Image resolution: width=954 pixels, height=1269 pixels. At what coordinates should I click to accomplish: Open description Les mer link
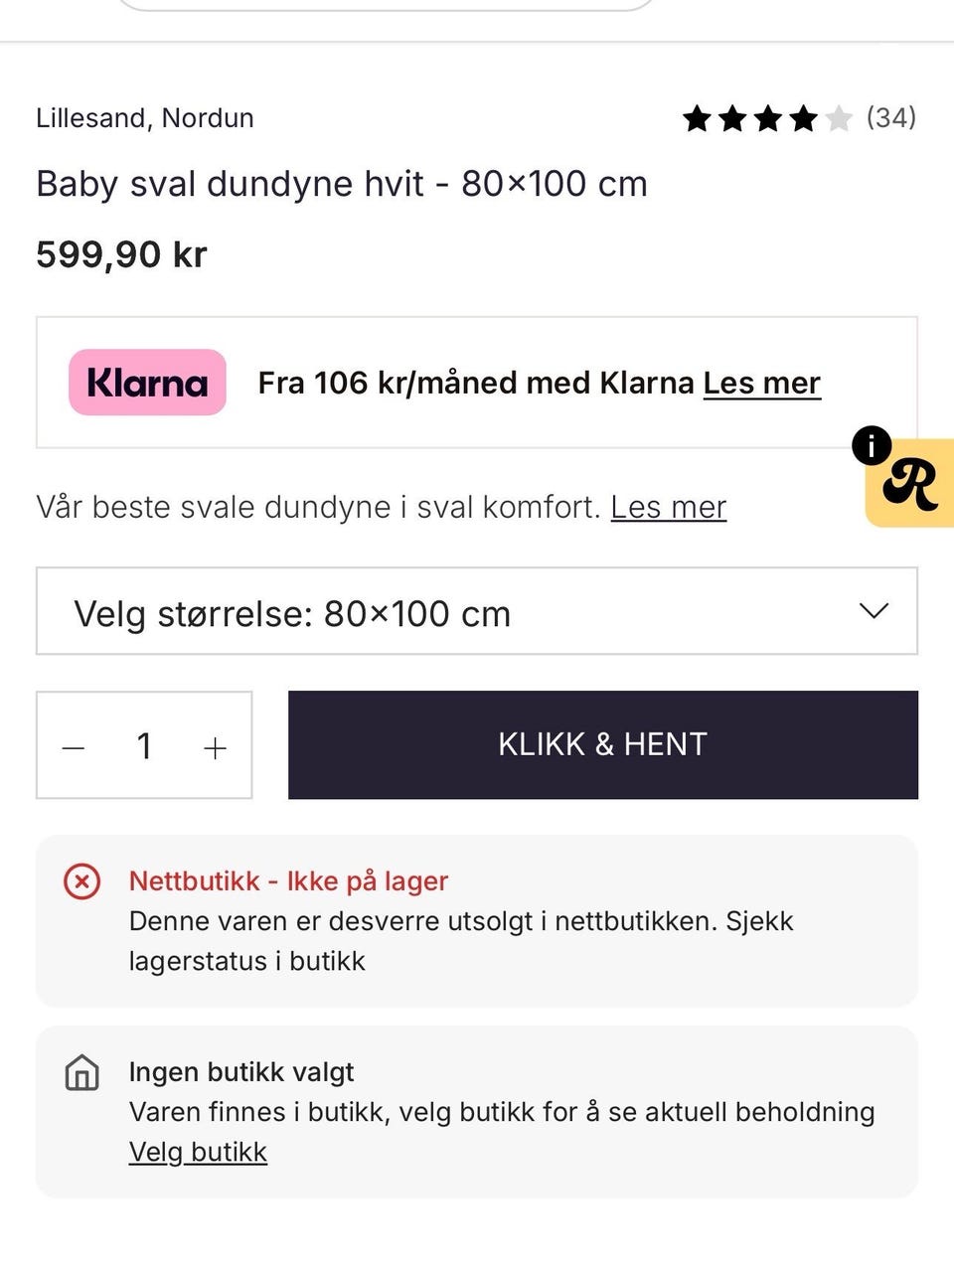(668, 507)
